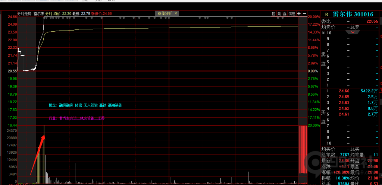Click the 区 button in chart toolbar
The height and width of the screenshot is (185, 382).
tap(273, 14)
